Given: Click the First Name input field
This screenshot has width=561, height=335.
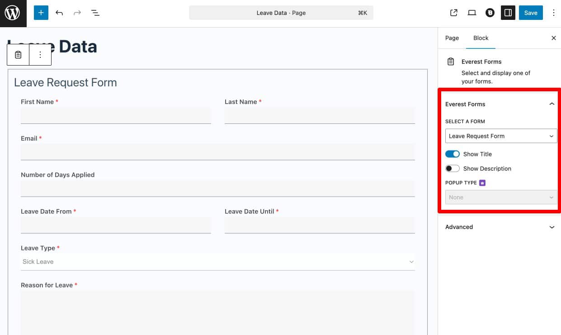Looking at the screenshot, I should [116, 116].
